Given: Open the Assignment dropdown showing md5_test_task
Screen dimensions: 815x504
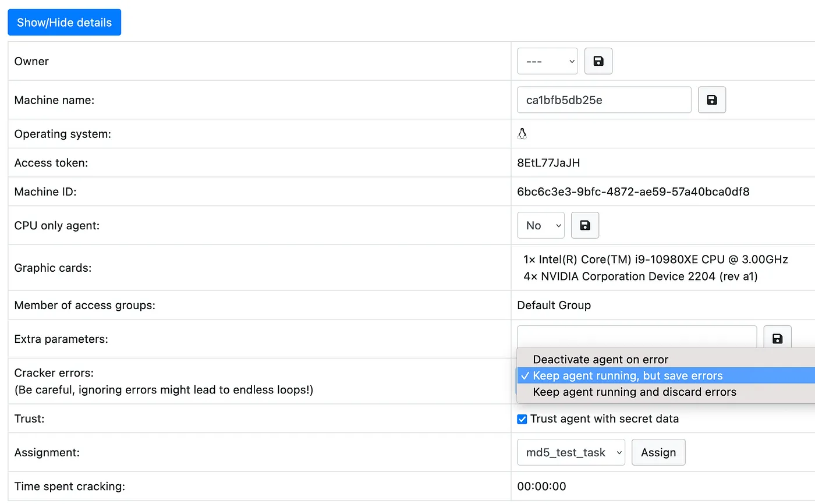Looking at the screenshot, I should (571, 452).
